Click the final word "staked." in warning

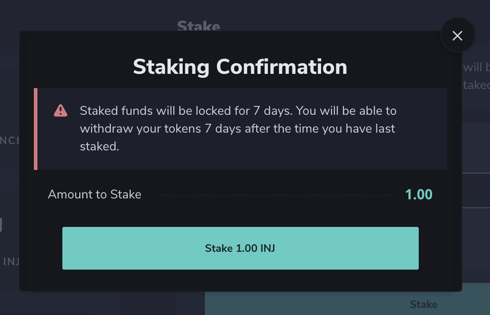[x=99, y=147]
